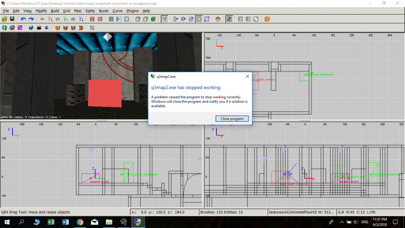Click the Undo arrow icon
Screen dimensions: 405x228
23,19
